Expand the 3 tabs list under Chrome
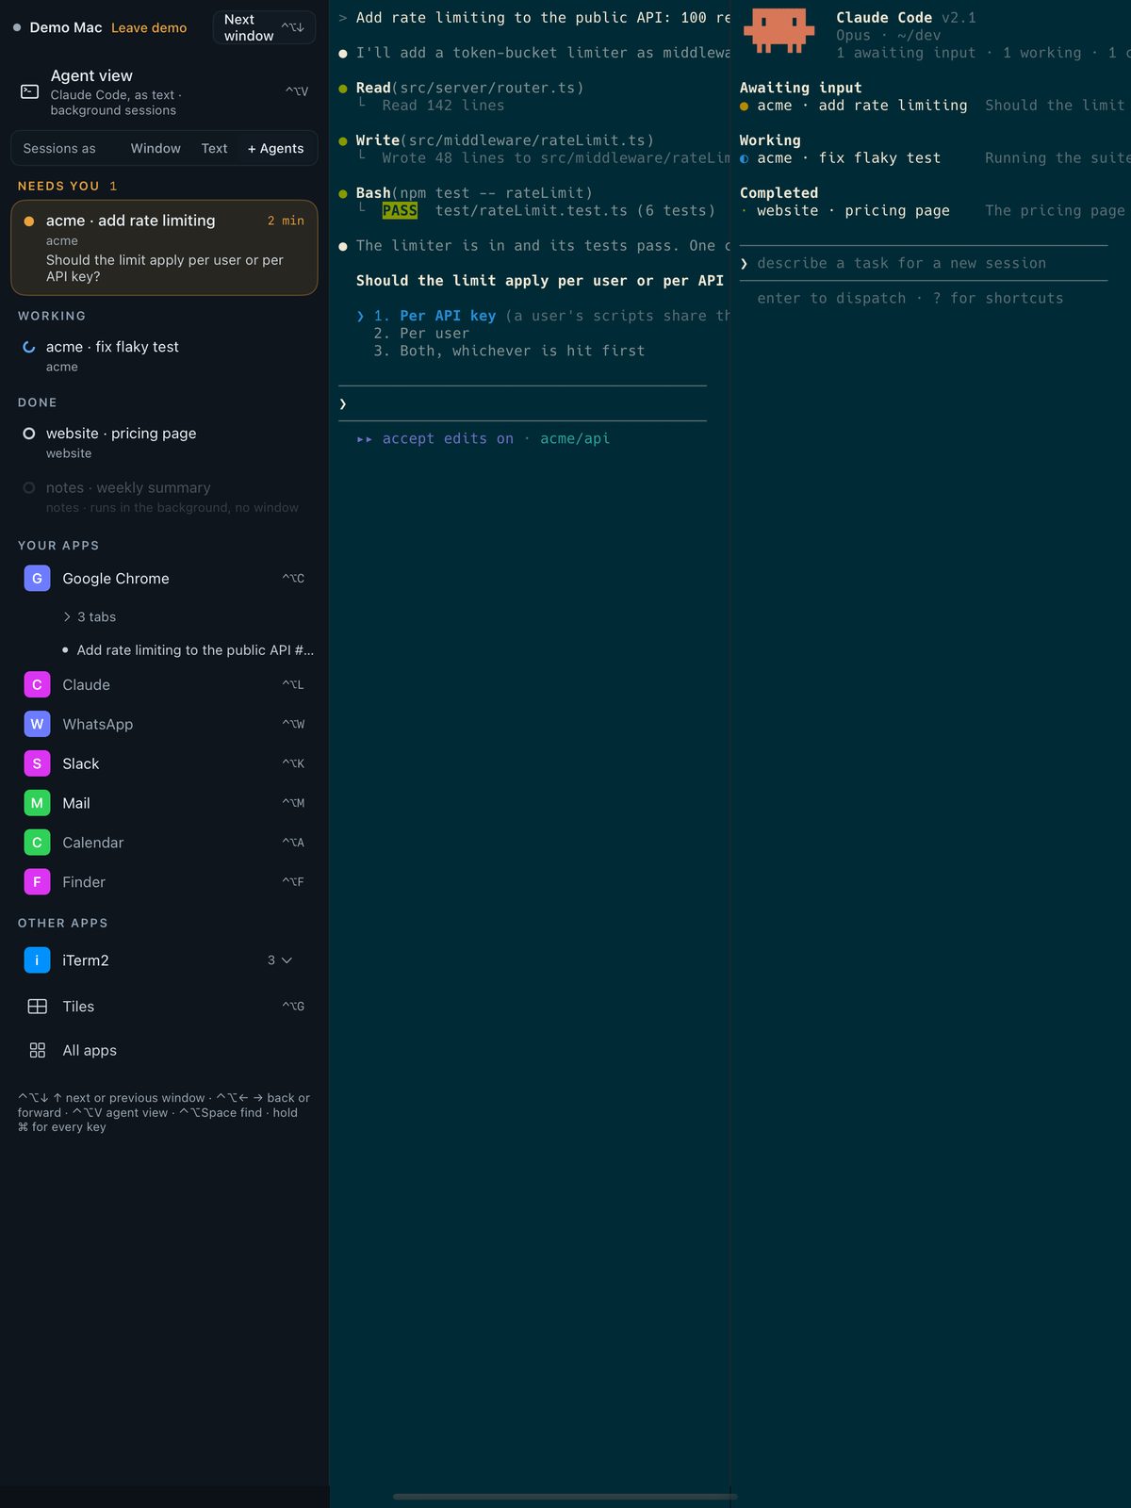Image resolution: width=1131 pixels, height=1508 pixels. [90, 616]
